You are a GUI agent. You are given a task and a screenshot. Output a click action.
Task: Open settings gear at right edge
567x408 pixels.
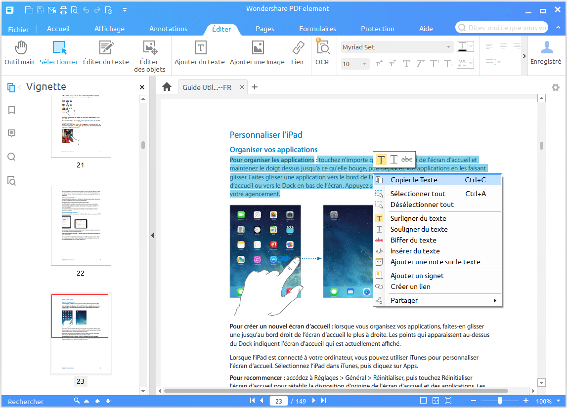556,87
